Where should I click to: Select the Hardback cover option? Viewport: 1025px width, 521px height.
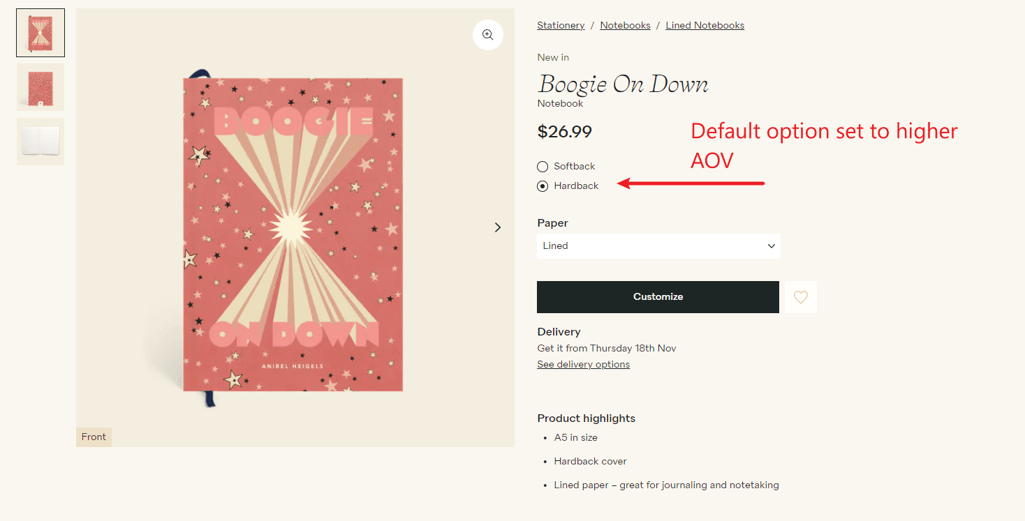point(543,186)
